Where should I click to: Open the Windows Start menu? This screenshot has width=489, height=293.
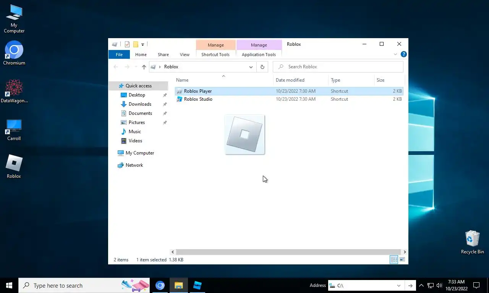point(9,285)
